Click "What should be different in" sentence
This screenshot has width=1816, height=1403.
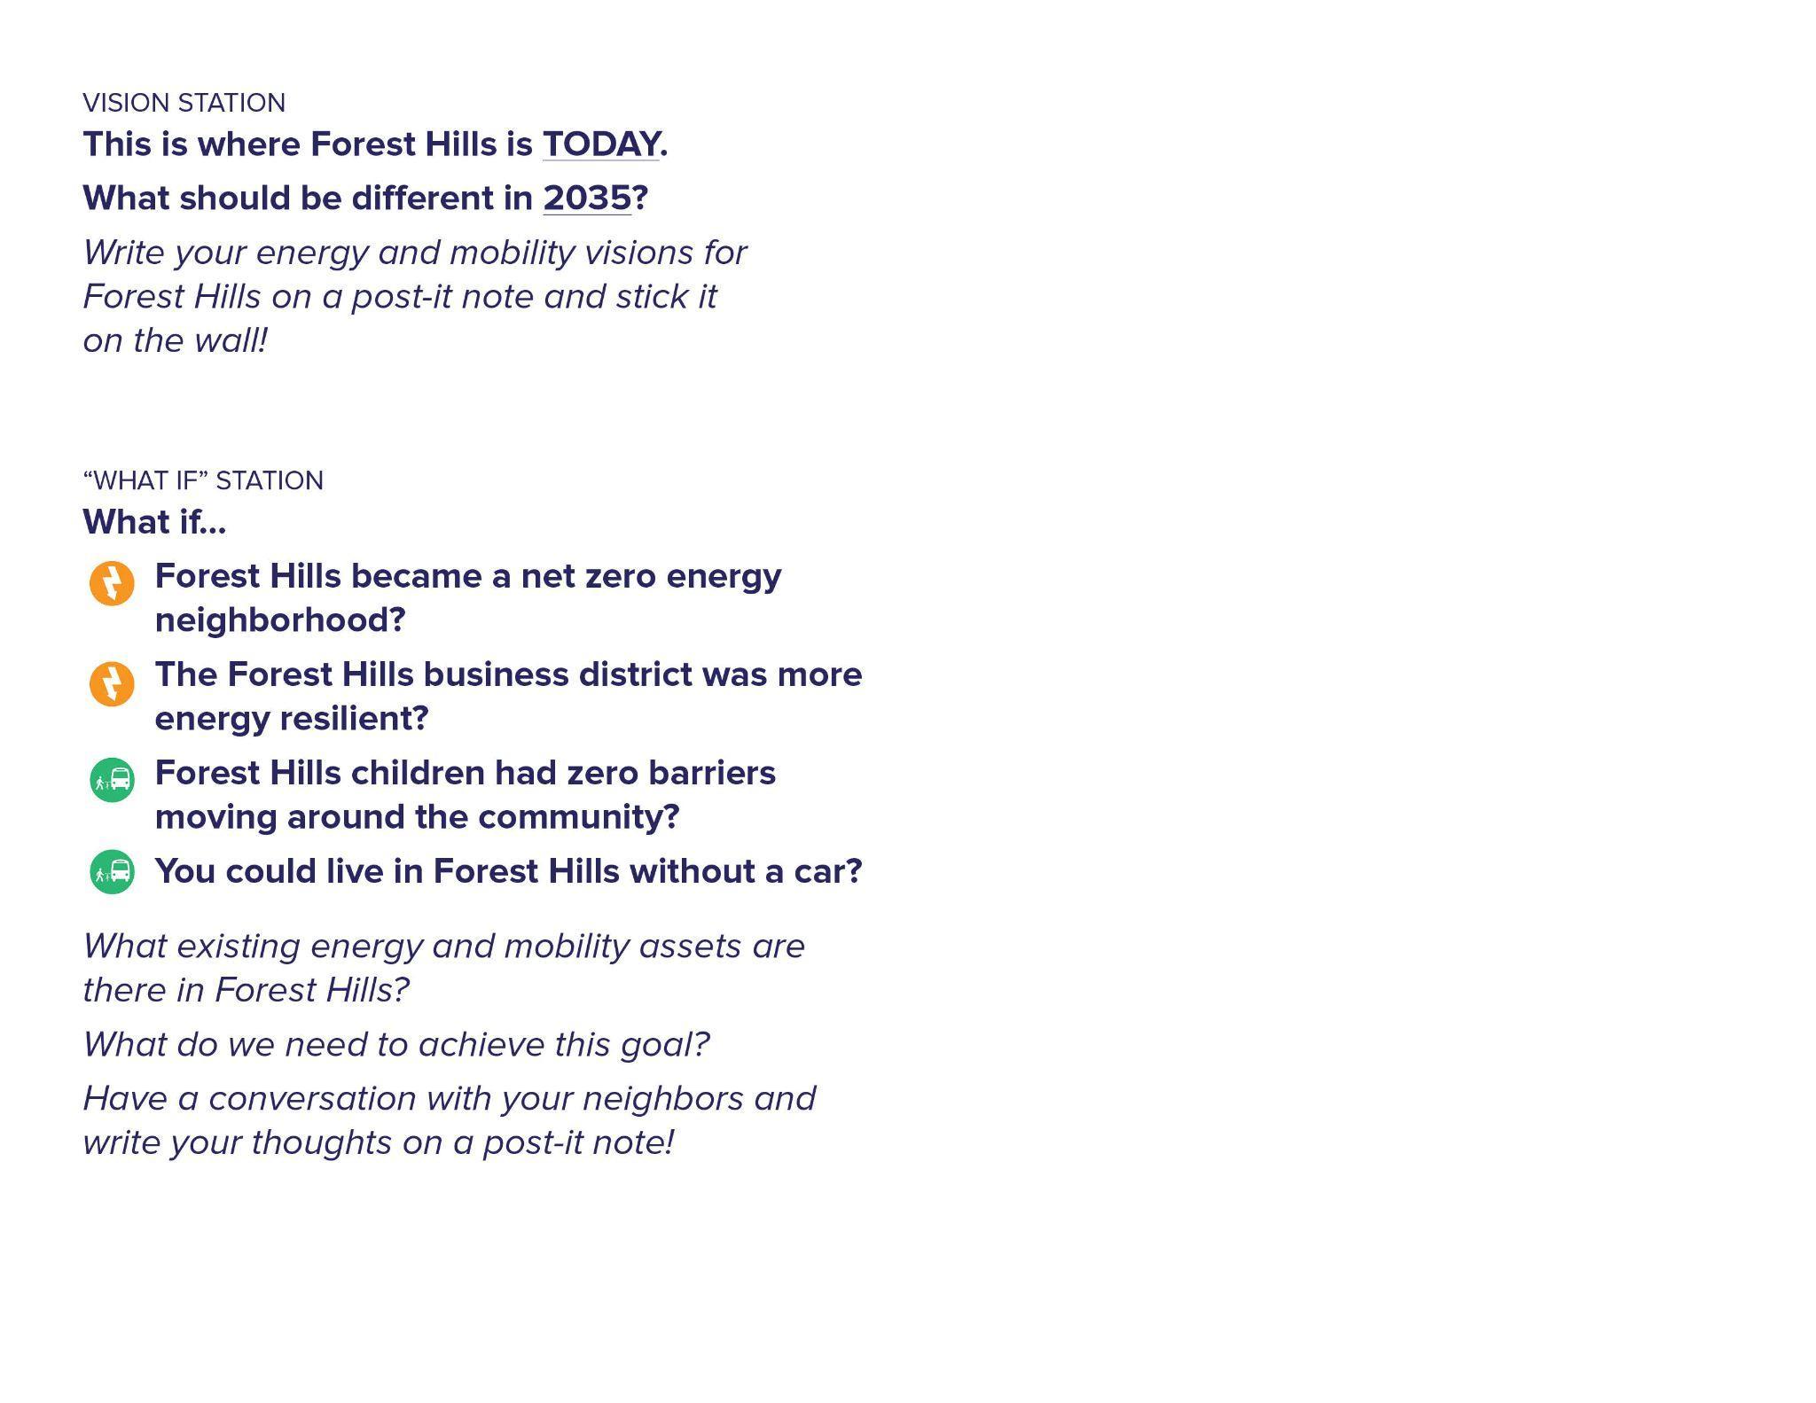tap(308, 198)
